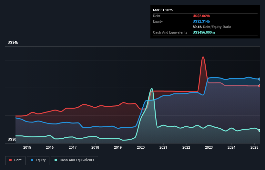Click the US$0 y-axis label

12,139
